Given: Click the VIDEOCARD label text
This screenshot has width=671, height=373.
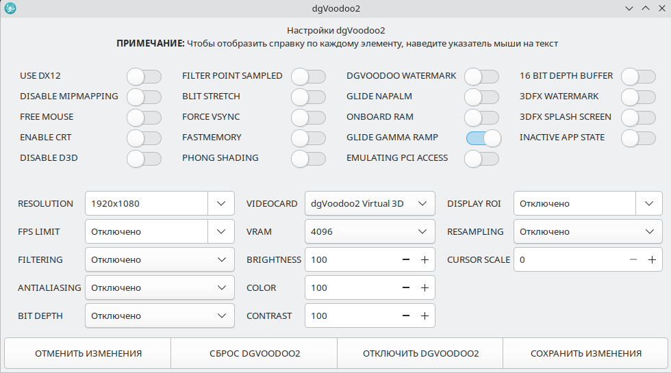Looking at the screenshot, I should coord(272,204).
